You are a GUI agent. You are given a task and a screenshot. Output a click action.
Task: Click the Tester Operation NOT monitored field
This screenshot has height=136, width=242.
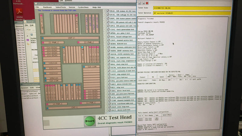[192, 13]
